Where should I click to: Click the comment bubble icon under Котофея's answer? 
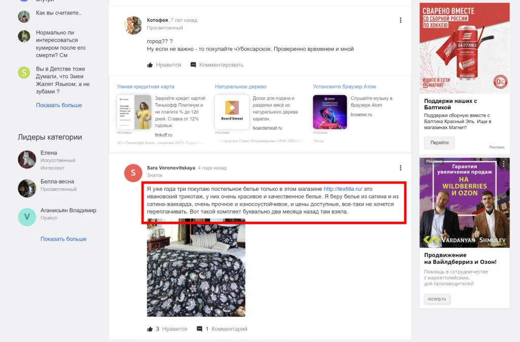[193, 64]
